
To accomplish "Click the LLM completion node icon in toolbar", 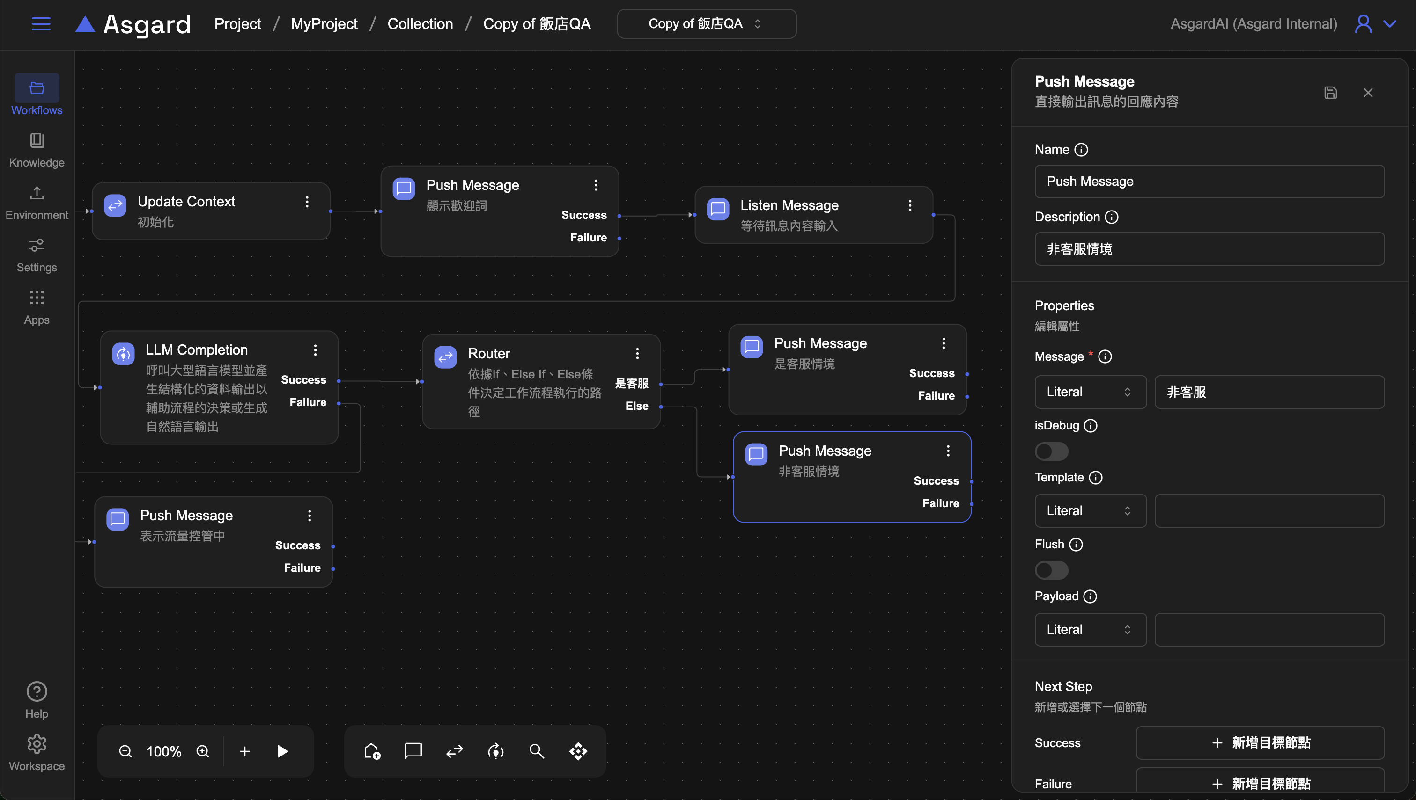I will (495, 751).
